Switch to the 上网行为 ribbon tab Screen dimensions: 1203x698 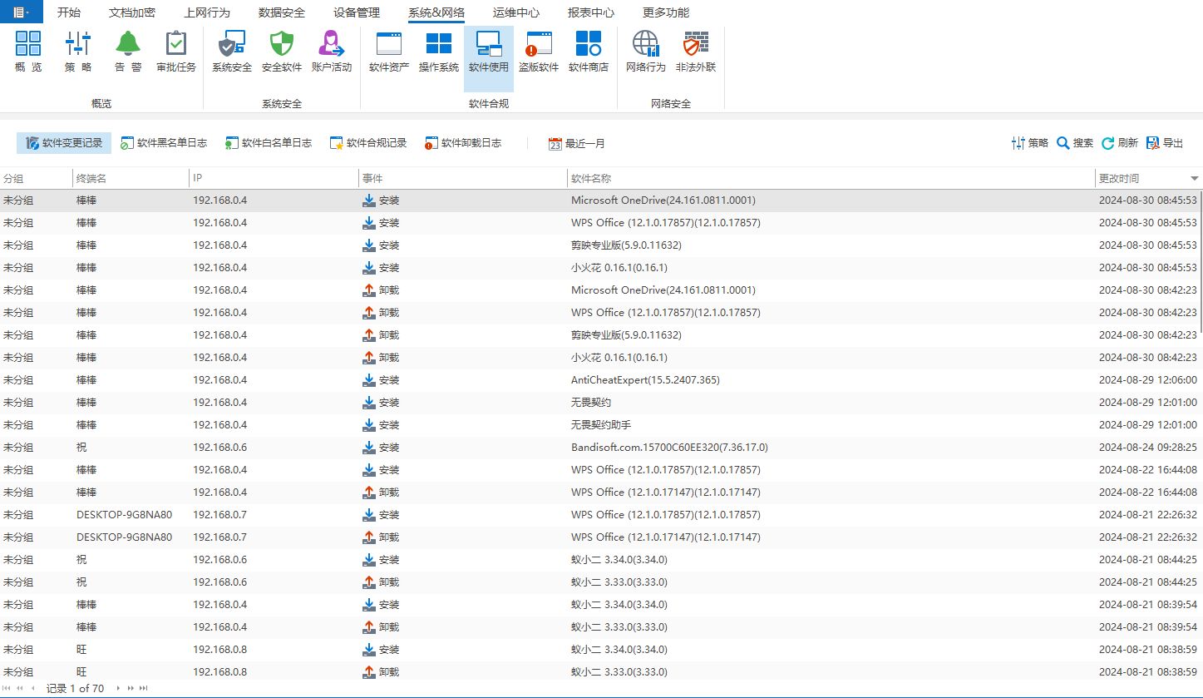(x=207, y=12)
